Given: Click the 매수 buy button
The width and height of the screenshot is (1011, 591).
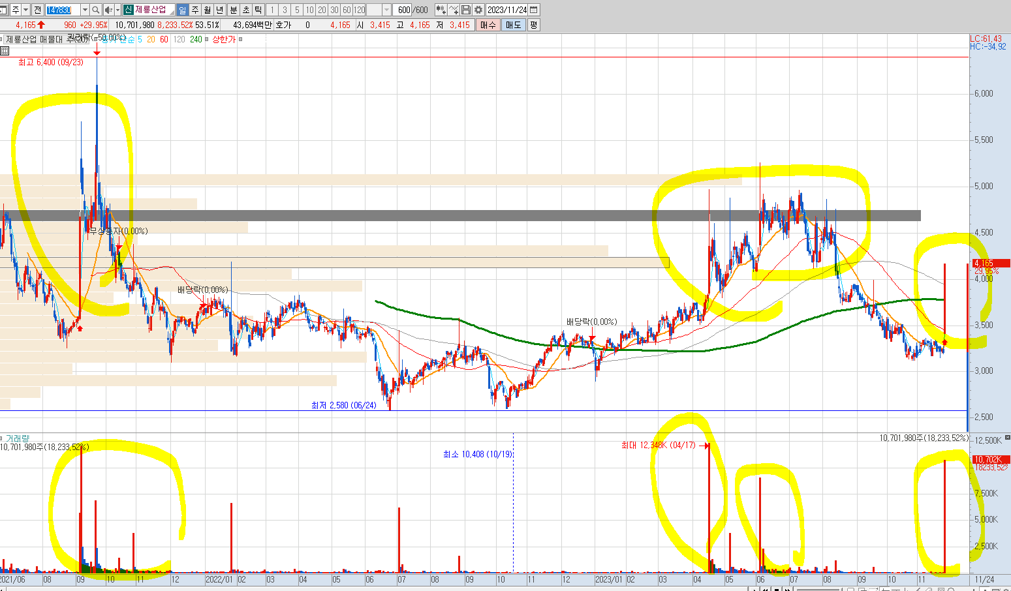Looking at the screenshot, I should 488,25.
